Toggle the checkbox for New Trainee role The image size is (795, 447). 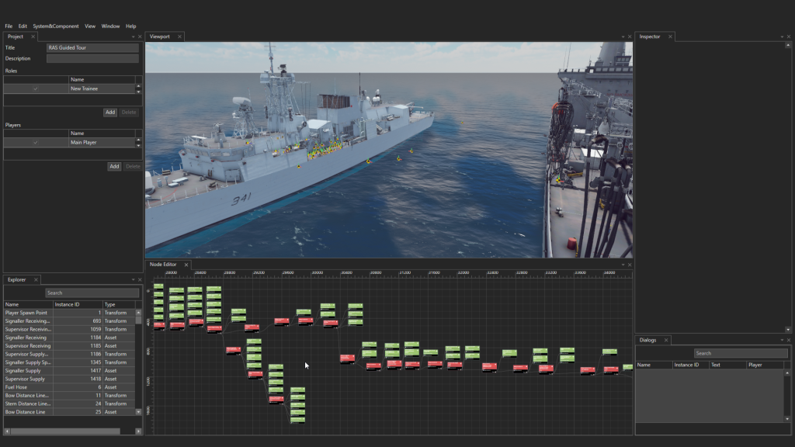click(x=35, y=89)
